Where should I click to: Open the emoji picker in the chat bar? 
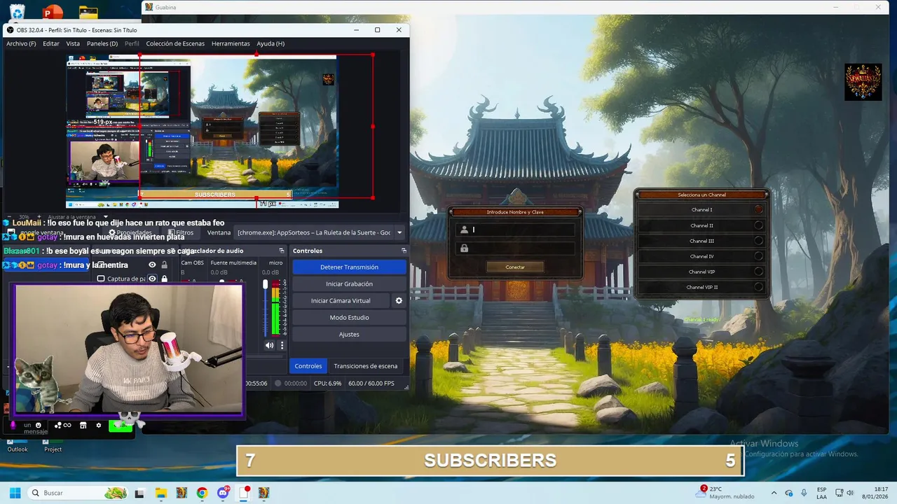point(39,425)
